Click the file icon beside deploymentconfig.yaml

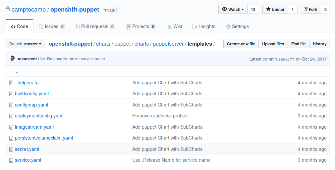pos(11,116)
